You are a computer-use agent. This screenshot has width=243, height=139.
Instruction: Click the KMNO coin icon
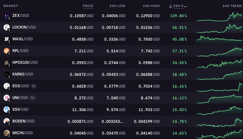(x=7, y=75)
